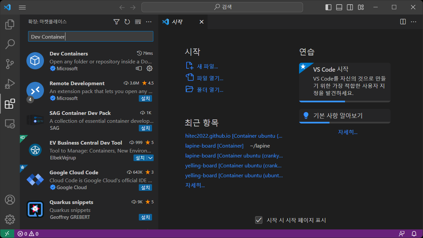Open Source Control view in activity bar

click(10, 64)
